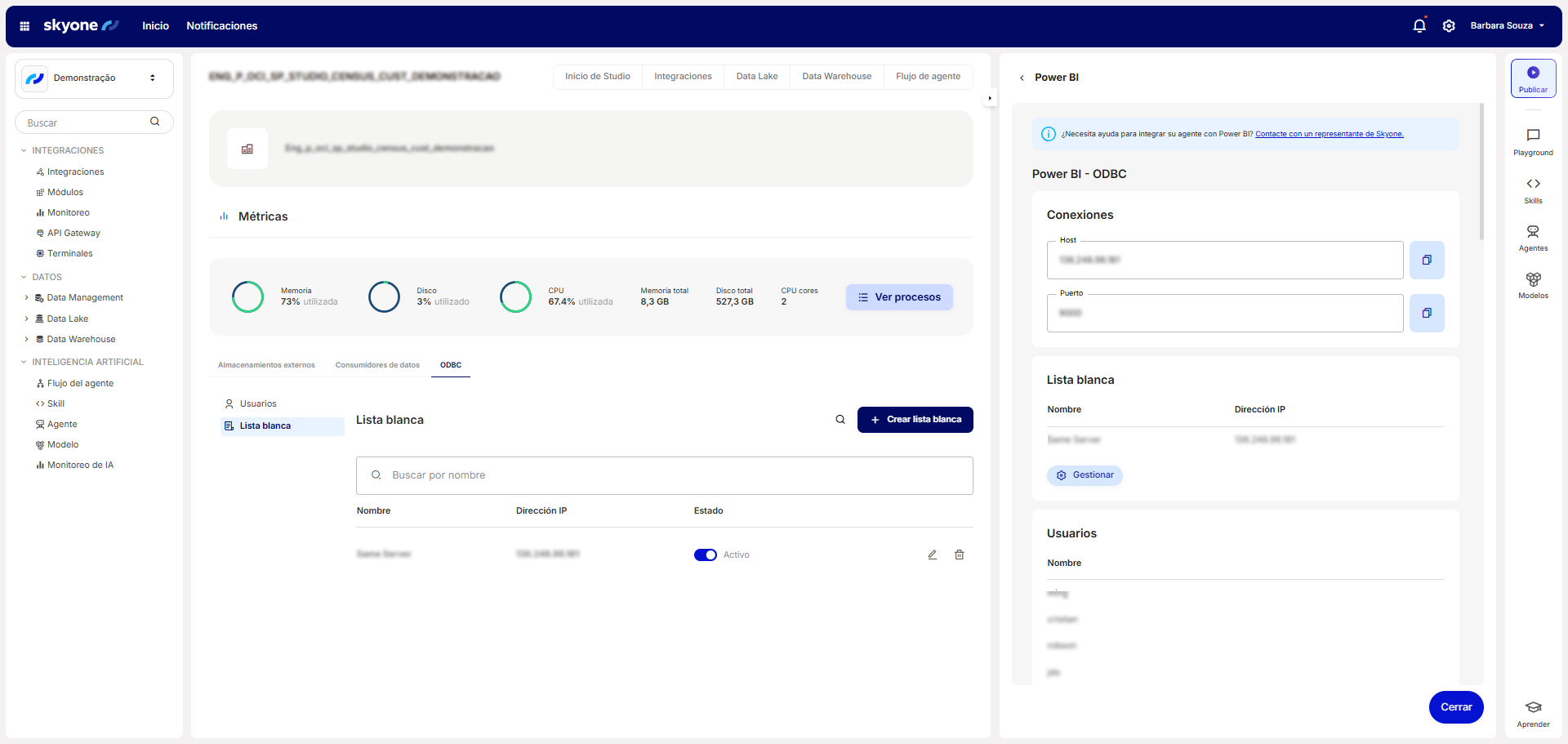Open Barbara Souza user menu
This screenshot has height=744, width=1568.
coord(1507,26)
